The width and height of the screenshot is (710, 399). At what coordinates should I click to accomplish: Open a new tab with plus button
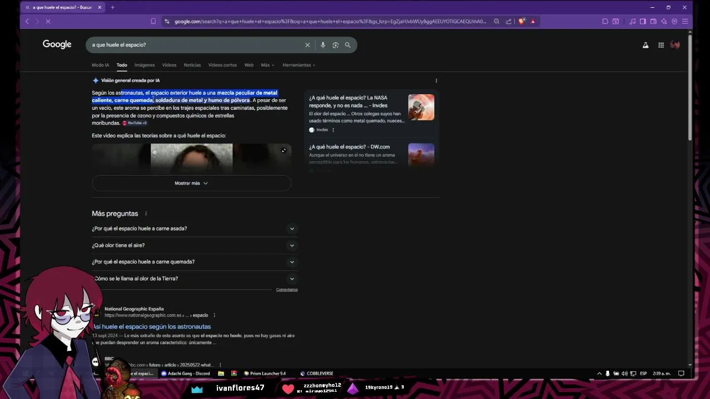[113, 7]
